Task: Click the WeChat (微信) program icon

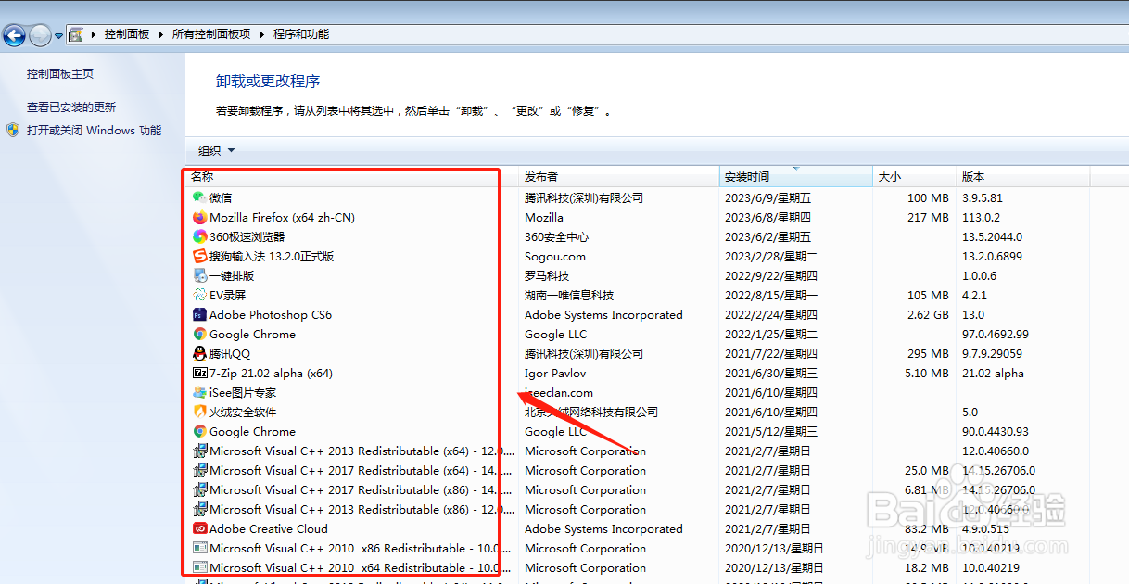Action: [199, 197]
